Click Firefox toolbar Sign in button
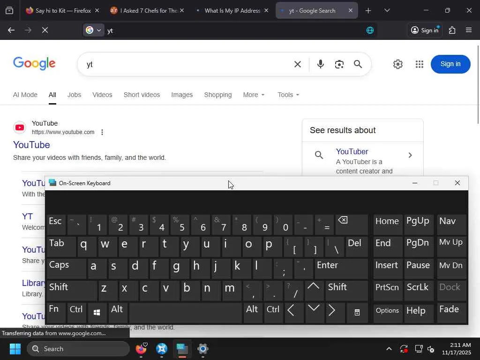Viewport: 480px width, 360px height. coord(425,30)
